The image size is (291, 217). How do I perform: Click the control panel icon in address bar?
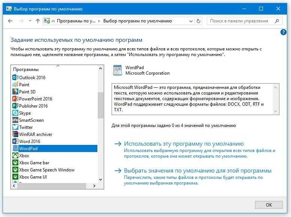tap(47, 21)
